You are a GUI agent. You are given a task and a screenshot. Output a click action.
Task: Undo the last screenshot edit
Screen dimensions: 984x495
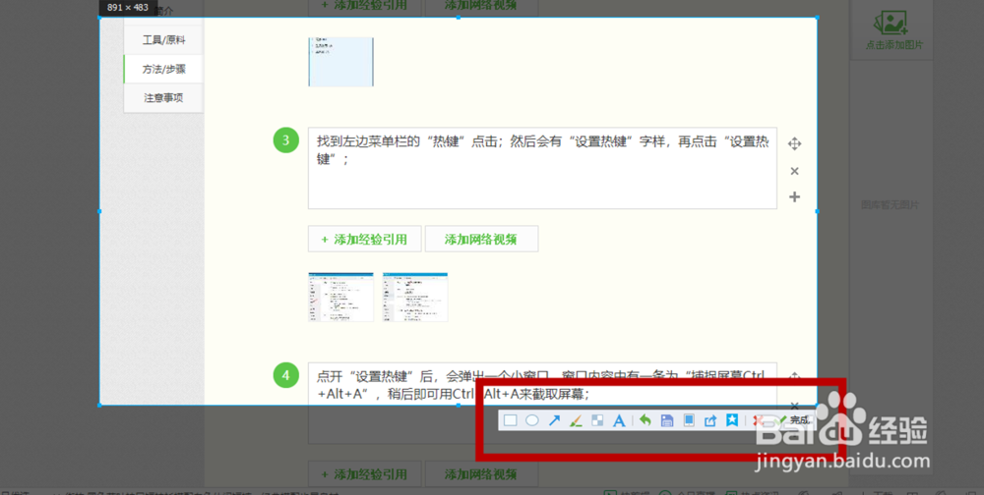coord(645,420)
